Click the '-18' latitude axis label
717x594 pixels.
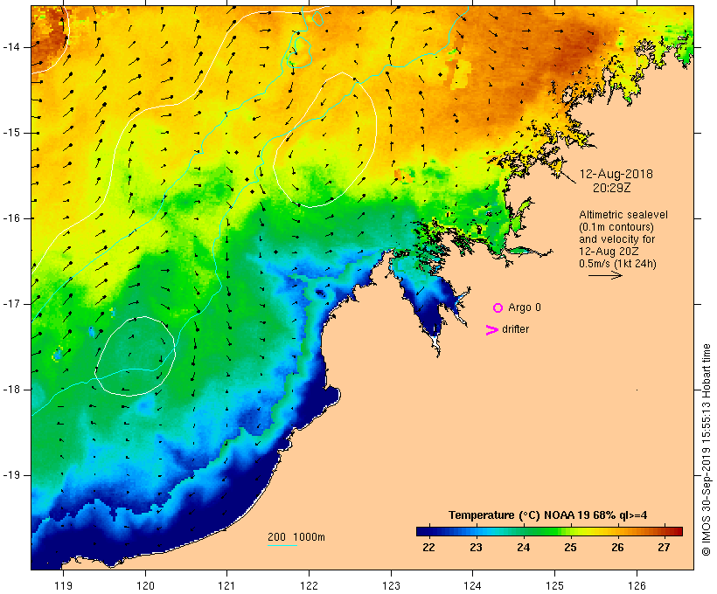tap(11, 390)
